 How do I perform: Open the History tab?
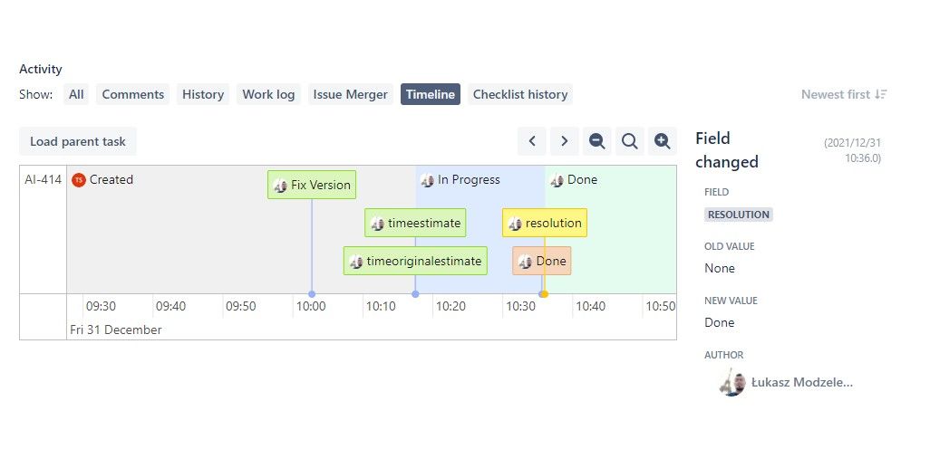(203, 94)
